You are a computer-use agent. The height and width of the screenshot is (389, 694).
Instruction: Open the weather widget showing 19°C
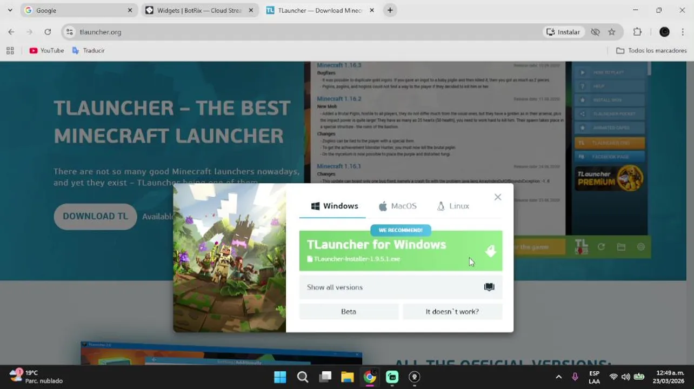pyautogui.click(x=36, y=377)
